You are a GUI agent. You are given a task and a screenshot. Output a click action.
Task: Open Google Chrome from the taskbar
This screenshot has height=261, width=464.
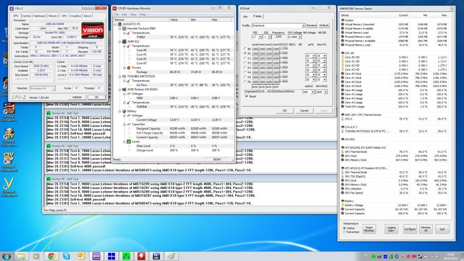[51, 256]
